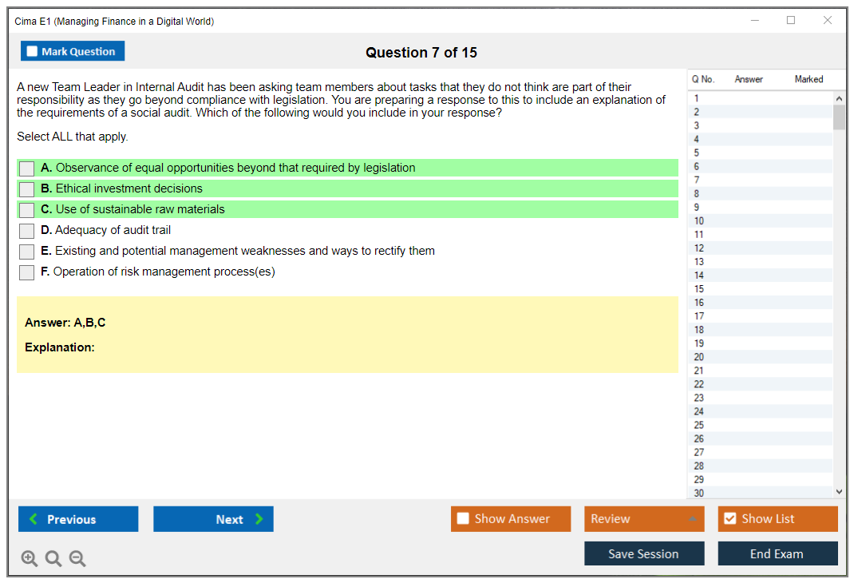Click the zoom out magnifier icon

click(x=77, y=559)
